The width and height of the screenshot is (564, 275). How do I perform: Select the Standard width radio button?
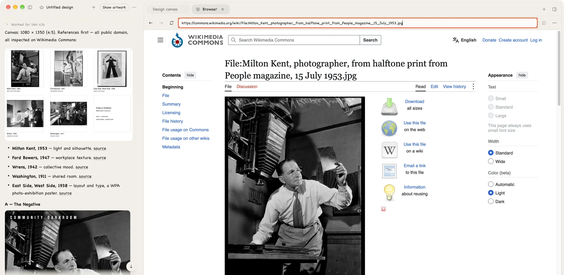click(x=491, y=153)
